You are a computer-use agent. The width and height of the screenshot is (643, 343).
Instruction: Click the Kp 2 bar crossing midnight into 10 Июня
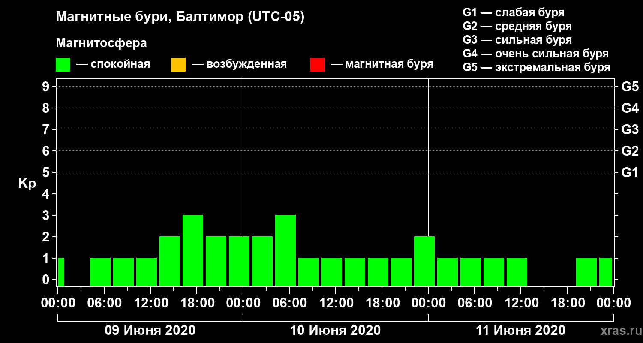click(239, 261)
